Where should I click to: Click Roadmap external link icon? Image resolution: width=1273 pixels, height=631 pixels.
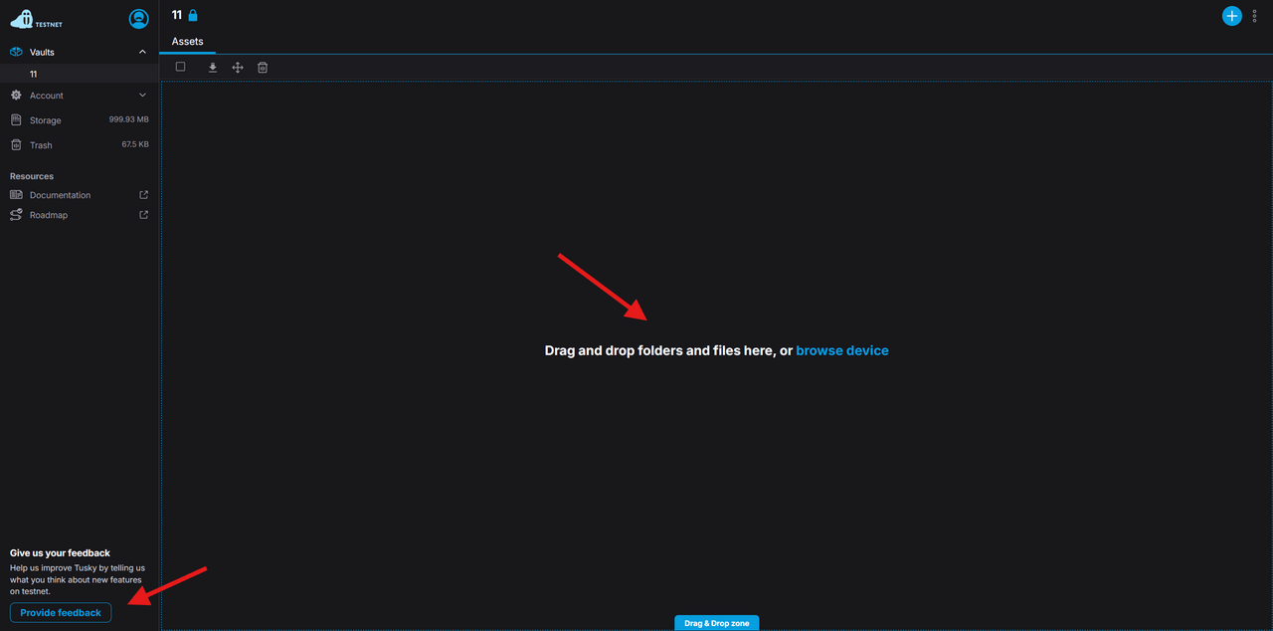[143, 215]
